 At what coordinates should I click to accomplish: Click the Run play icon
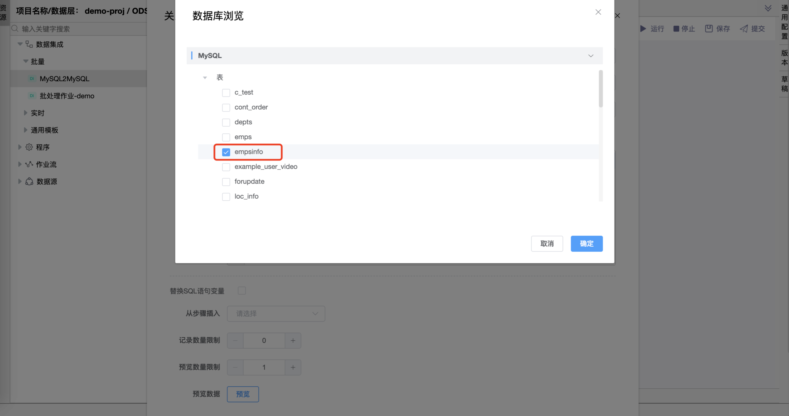(x=643, y=29)
